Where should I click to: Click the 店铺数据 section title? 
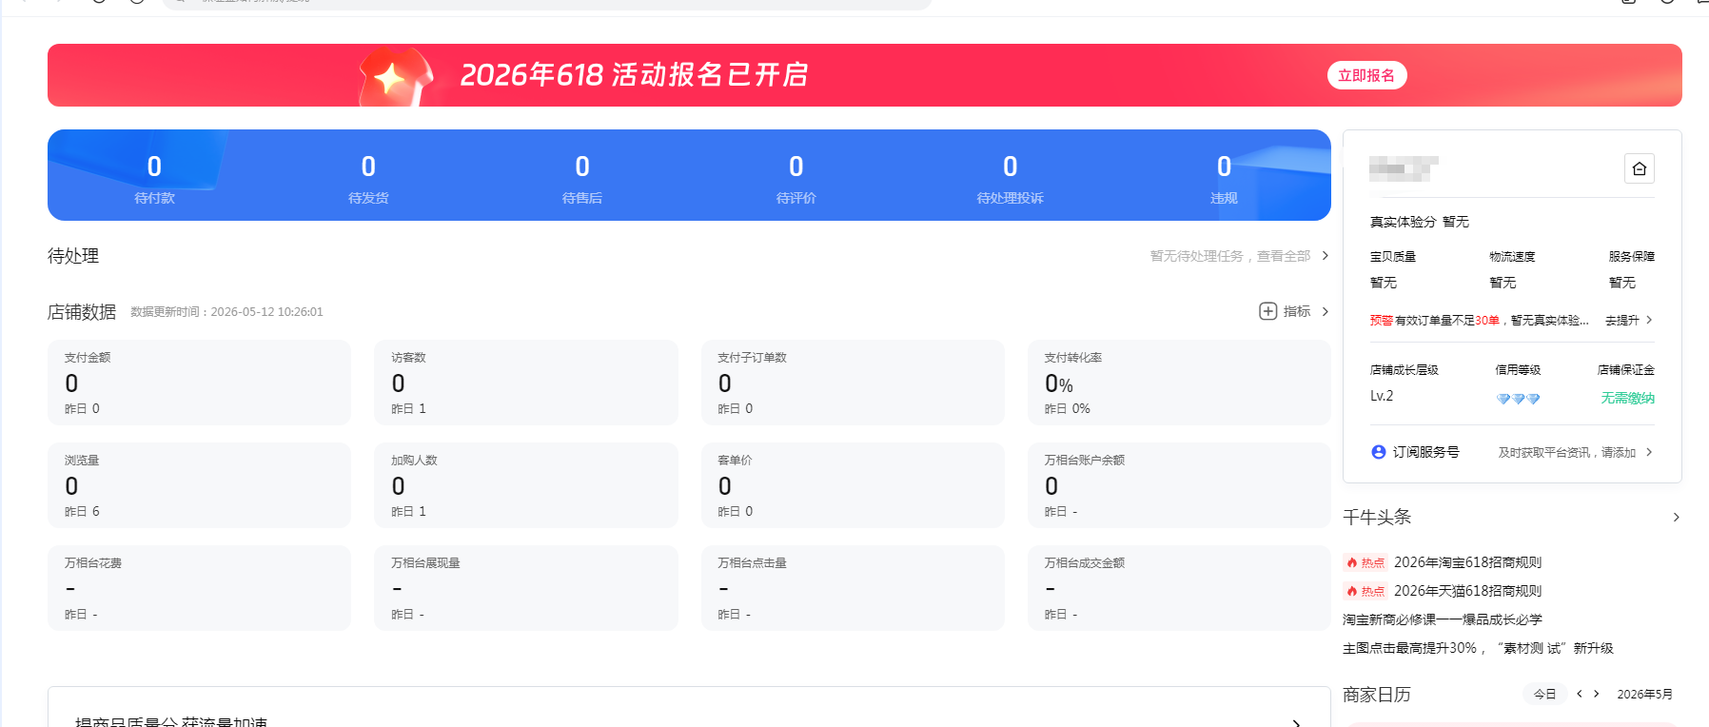click(x=82, y=312)
